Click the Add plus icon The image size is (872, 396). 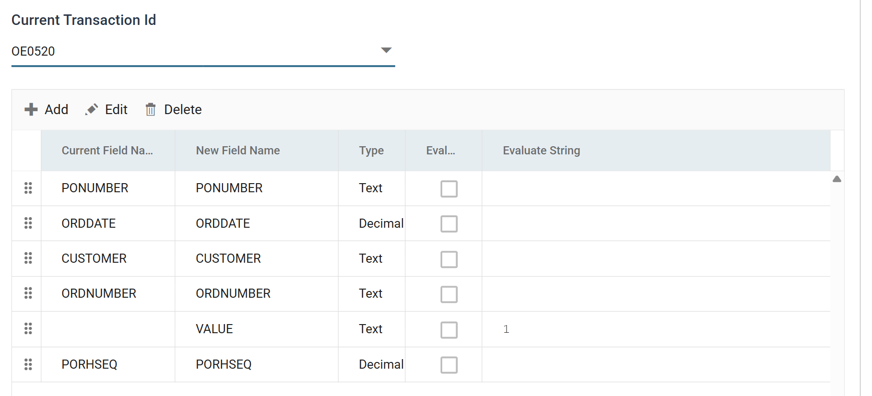(x=31, y=110)
